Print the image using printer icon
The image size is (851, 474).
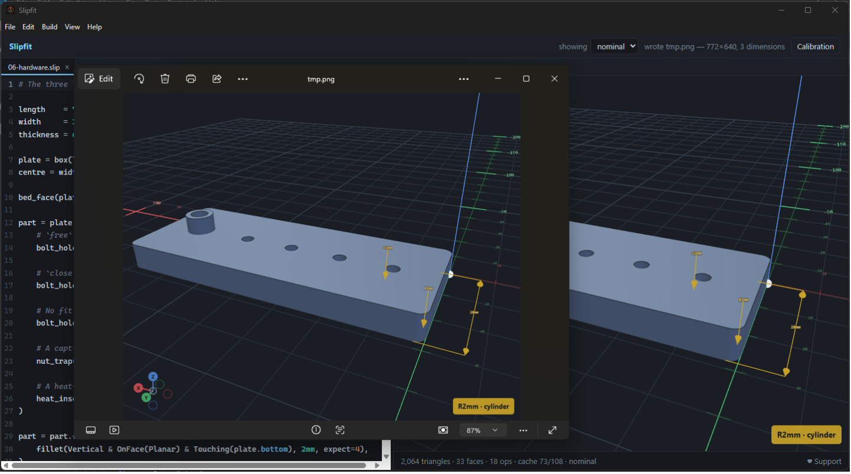click(x=191, y=78)
